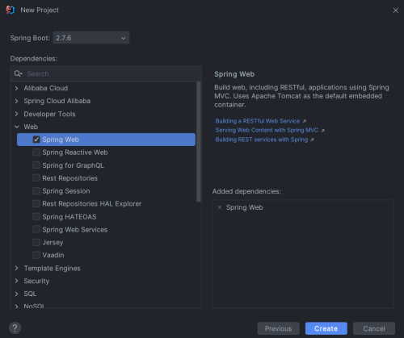Check Rest Repositories HAL Explorer
The image size is (404, 338).
coord(36,203)
